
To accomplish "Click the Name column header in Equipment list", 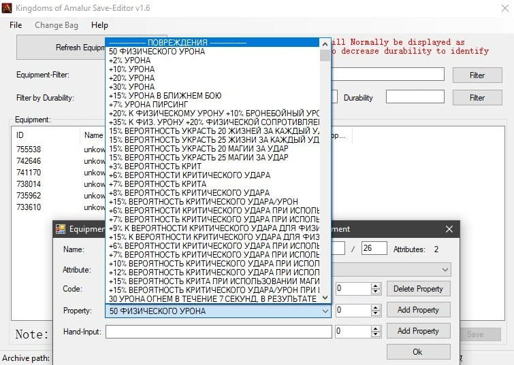I will coord(93,135).
